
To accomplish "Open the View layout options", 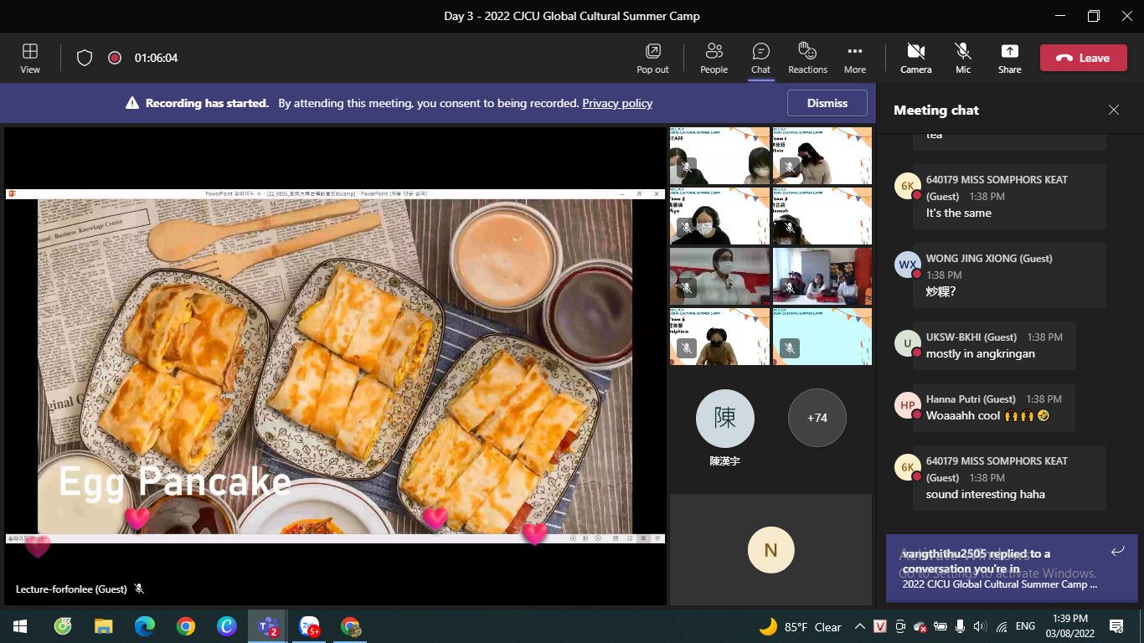I will coord(30,58).
